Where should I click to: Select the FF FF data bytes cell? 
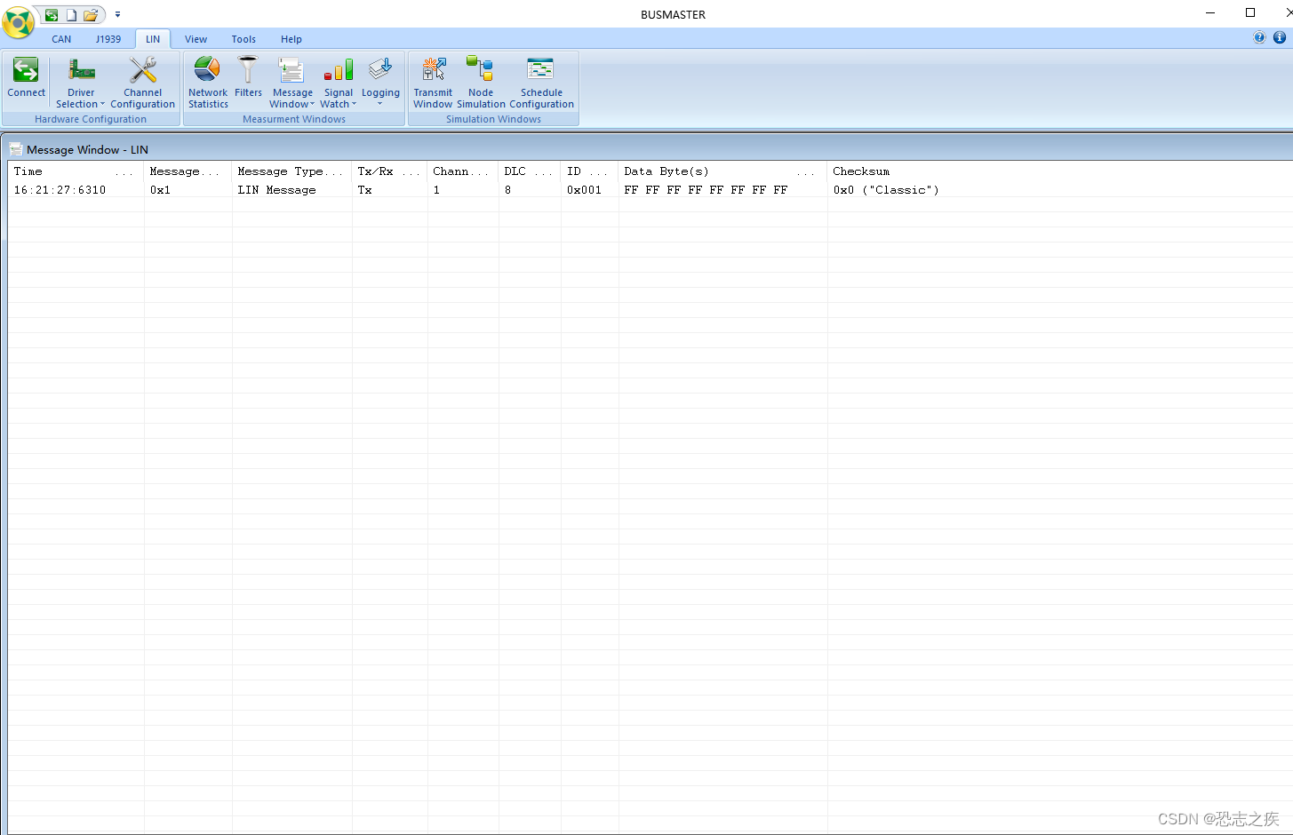tap(706, 190)
